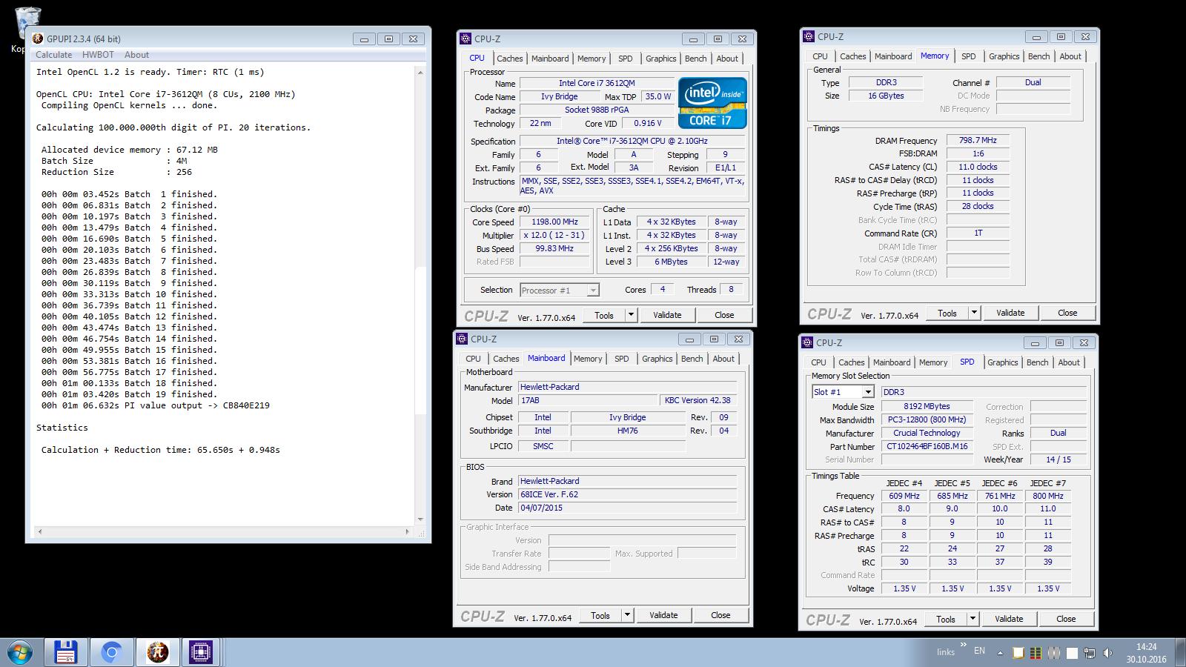Screen dimensions: 1186x667
Task: Click the GPUPI pi taskbar icon
Action: 156,652
